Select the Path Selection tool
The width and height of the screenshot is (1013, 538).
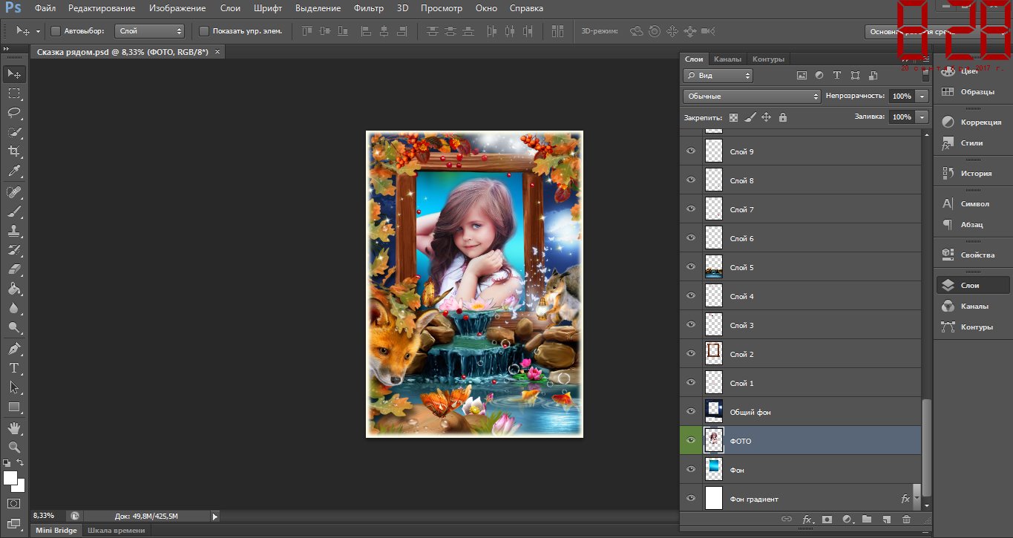(x=14, y=387)
